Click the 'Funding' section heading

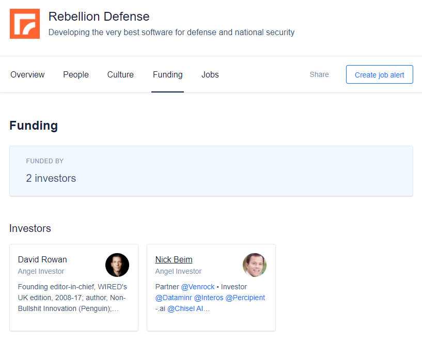(34, 126)
